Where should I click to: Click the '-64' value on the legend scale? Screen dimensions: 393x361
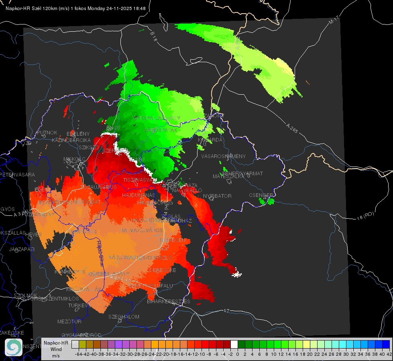click(78, 354)
